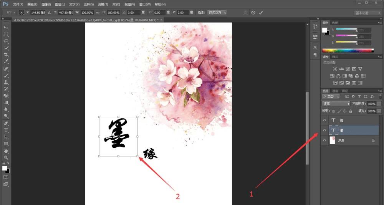The image size is (384, 205).
Task: Select the Clone Stamp tool
Action: [6, 82]
